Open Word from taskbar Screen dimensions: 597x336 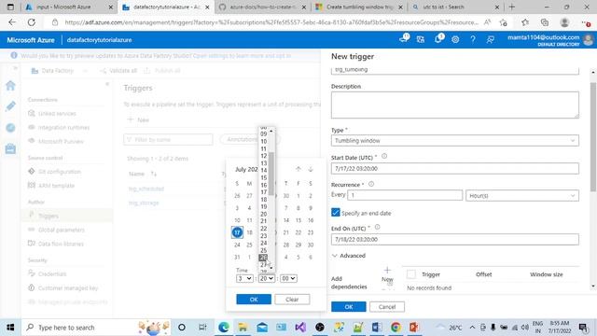pos(377,328)
